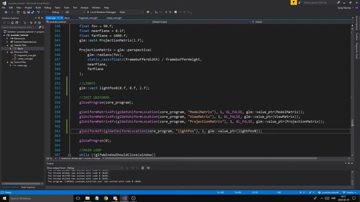Screen dimensions: 360x202
Task: Click the Windows Start button
Action: (4, 198)
